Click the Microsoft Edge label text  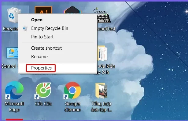(x=14, y=107)
